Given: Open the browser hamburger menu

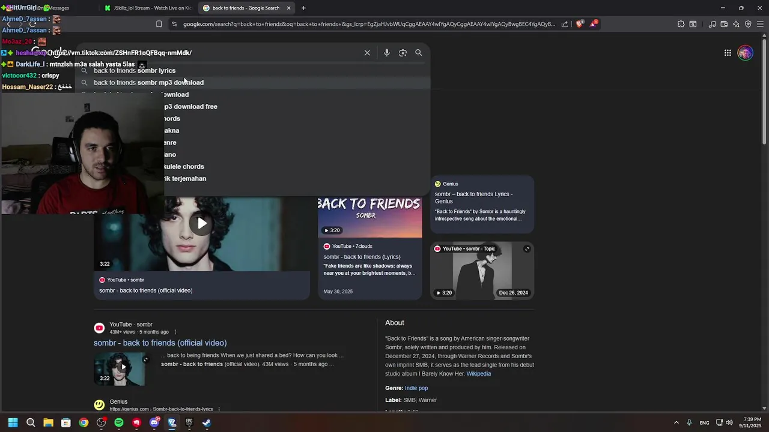Looking at the screenshot, I should coord(760,24).
